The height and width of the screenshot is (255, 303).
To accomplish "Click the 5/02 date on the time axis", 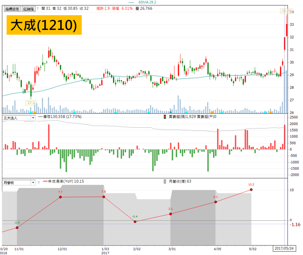I will coord(253,249).
